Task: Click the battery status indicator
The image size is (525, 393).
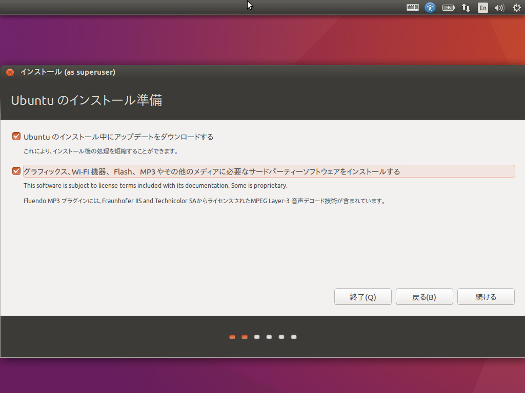Action: click(x=448, y=7)
